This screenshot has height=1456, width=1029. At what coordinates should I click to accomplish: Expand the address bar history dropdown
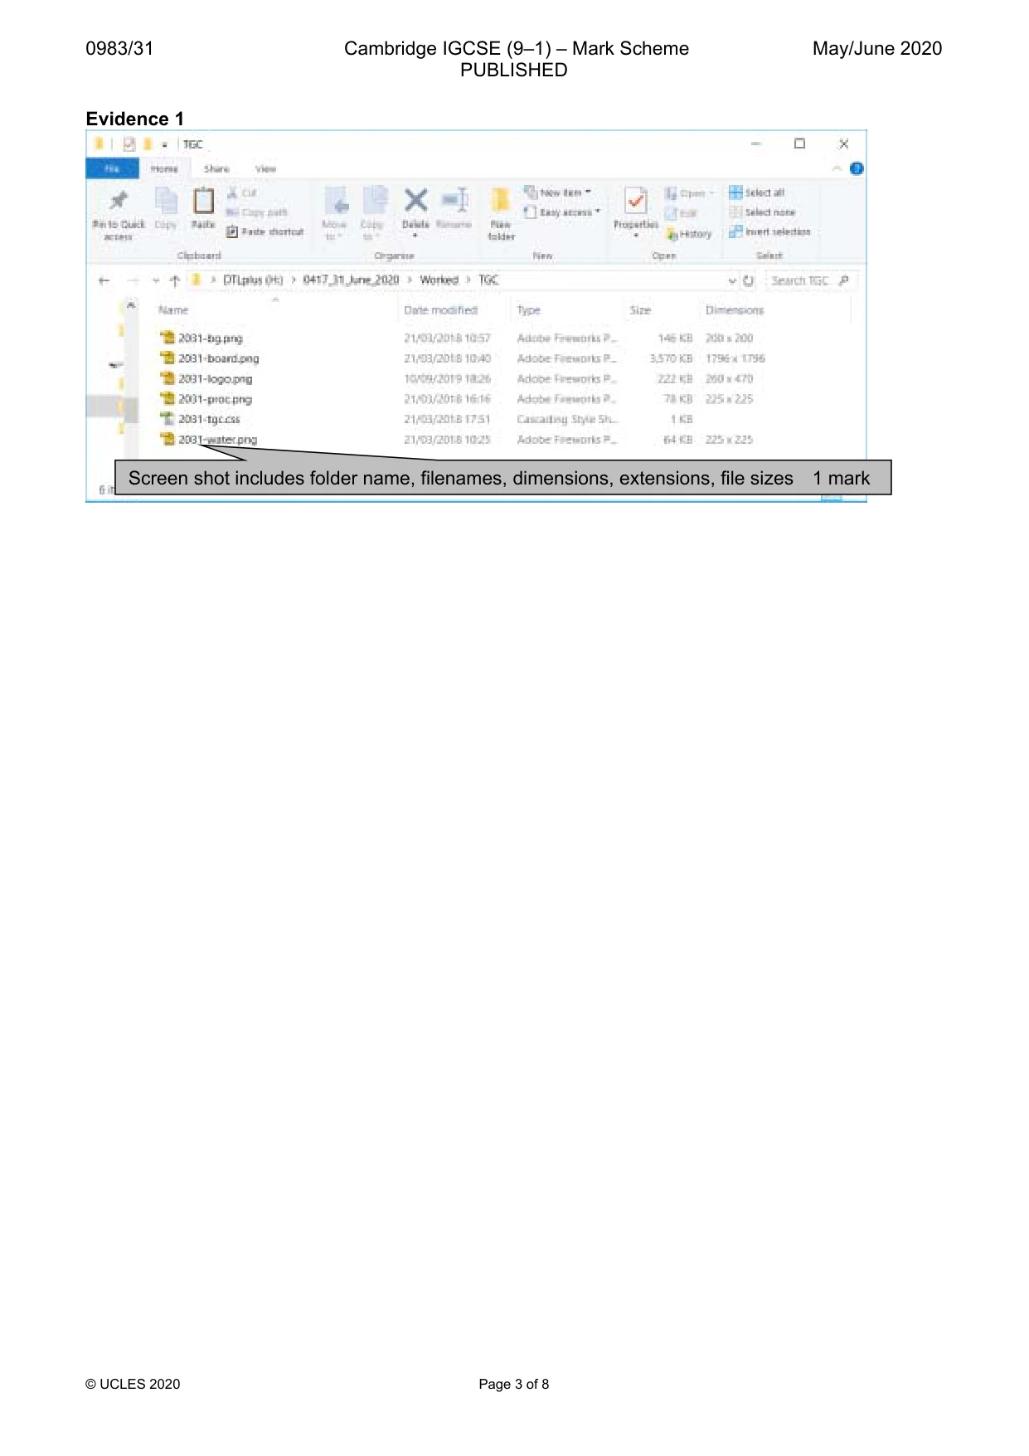[x=732, y=281]
